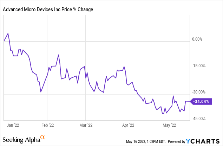Click the May '22 axis label

(x=170, y=125)
